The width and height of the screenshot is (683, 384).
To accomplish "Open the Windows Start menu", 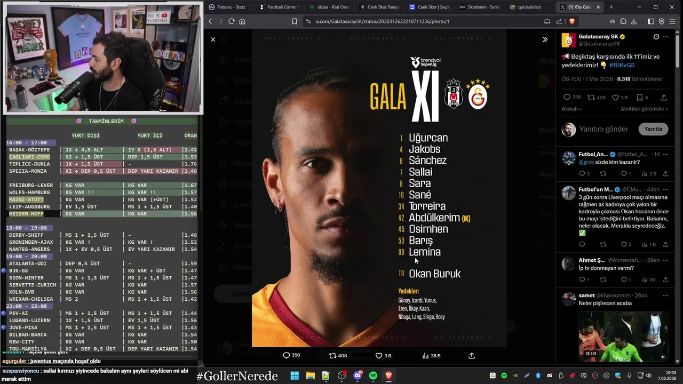I will (295, 375).
